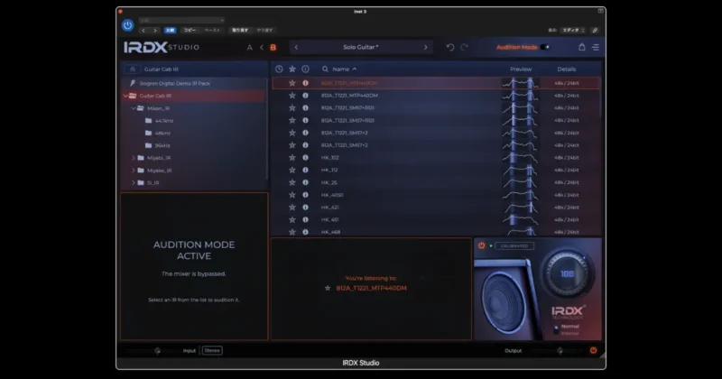This screenshot has width=722, height=379.
Task: Flip the Normal/Intense switch
Action: 556,329
